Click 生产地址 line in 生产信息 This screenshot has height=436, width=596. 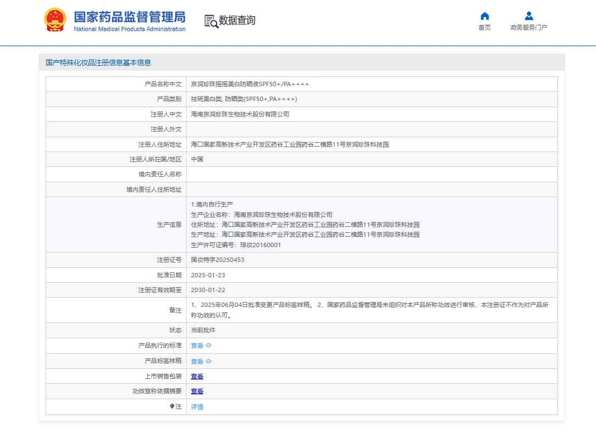click(x=305, y=234)
